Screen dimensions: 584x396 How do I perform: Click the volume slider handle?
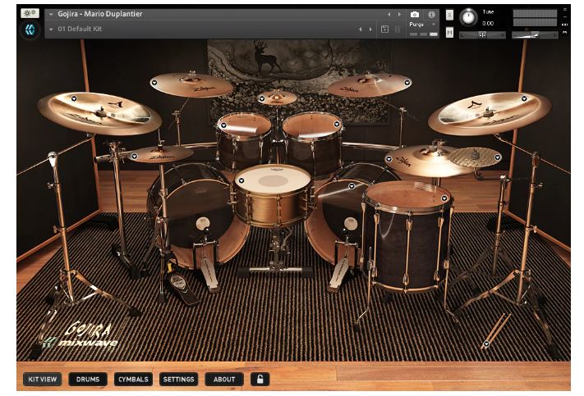[536, 35]
